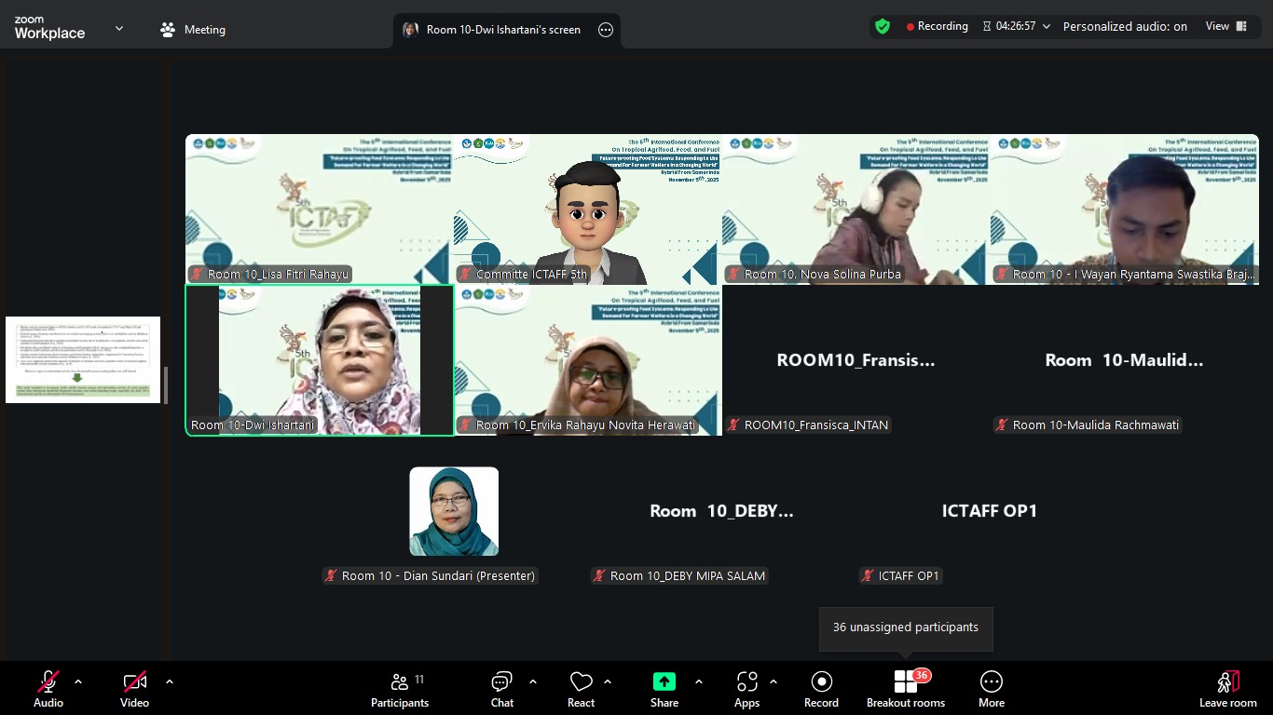
Task: Click the shared screen slide thumbnail
Action: tap(83, 359)
